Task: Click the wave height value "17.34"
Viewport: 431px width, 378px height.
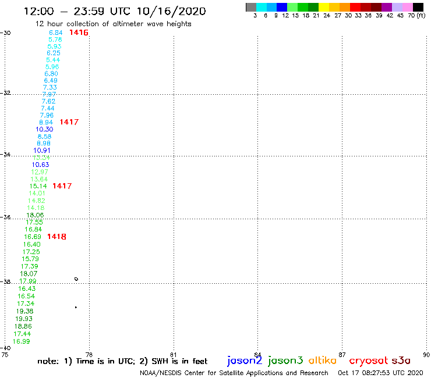Action: click(26, 304)
